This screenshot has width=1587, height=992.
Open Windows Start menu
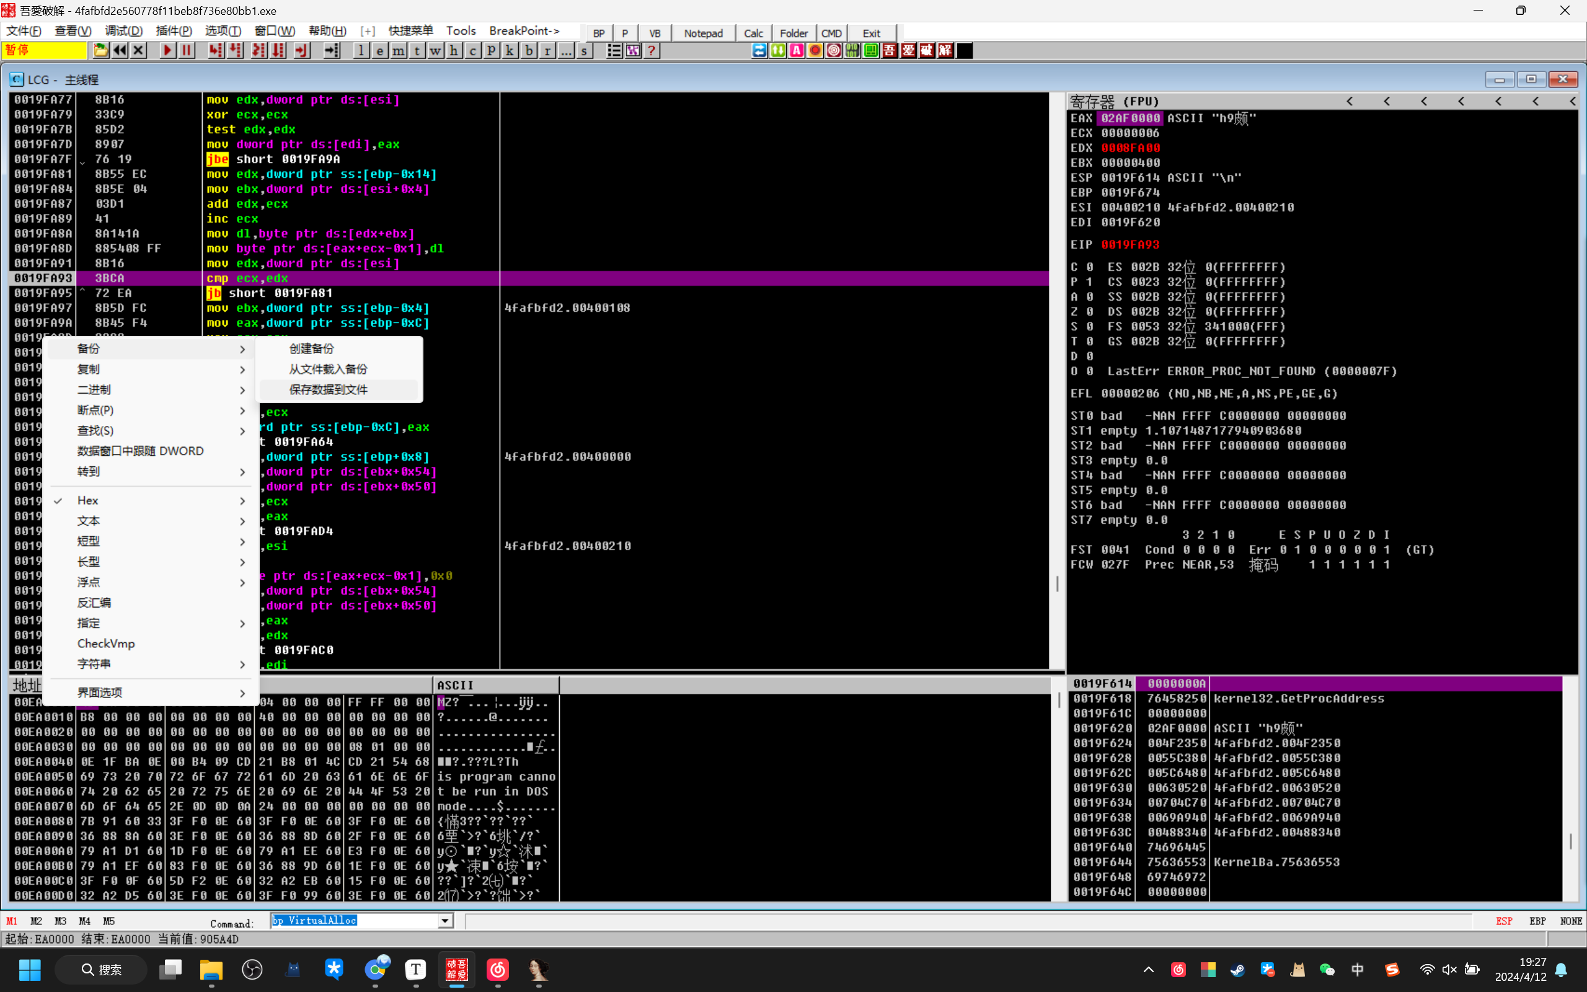[30, 970]
